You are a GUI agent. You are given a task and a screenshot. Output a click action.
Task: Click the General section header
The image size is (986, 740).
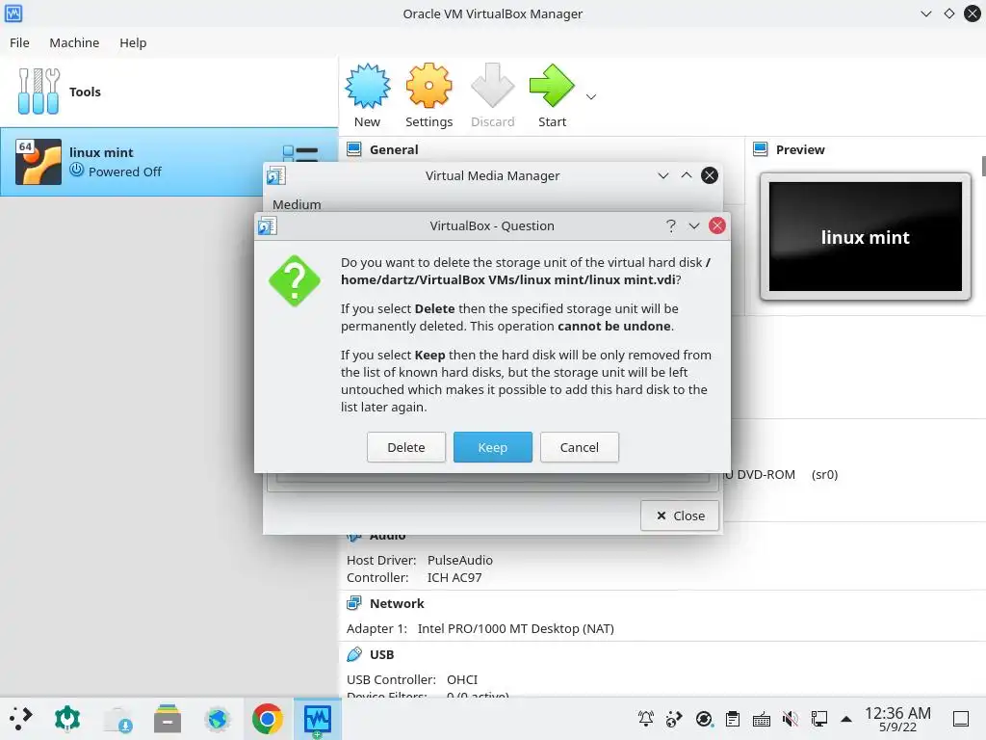pyautogui.click(x=394, y=149)
